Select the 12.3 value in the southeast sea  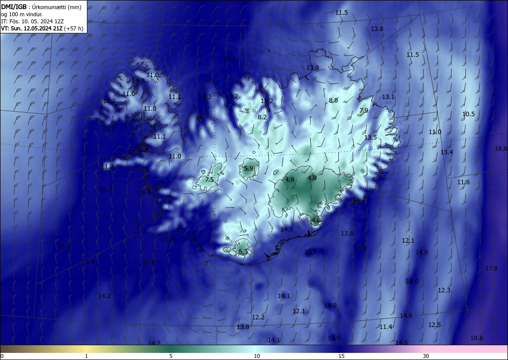(444, 290)
